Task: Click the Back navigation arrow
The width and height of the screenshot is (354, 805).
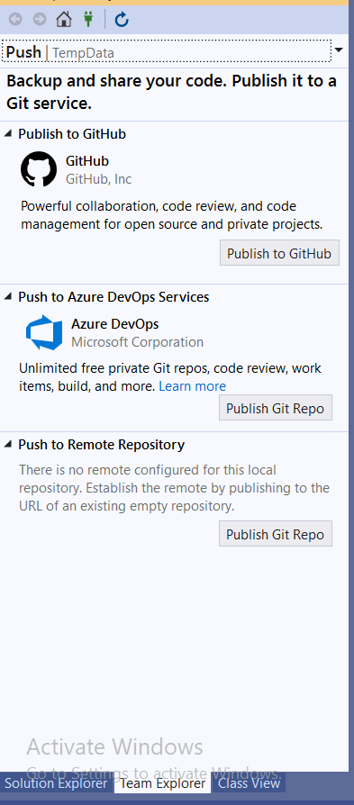Action: click(15, 20)
